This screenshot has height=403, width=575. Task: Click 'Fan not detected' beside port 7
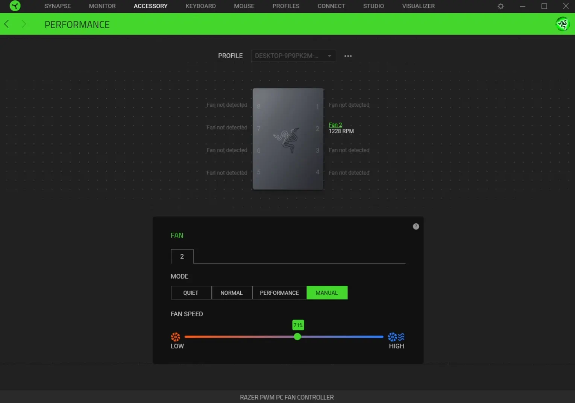[x=227, y=128]
